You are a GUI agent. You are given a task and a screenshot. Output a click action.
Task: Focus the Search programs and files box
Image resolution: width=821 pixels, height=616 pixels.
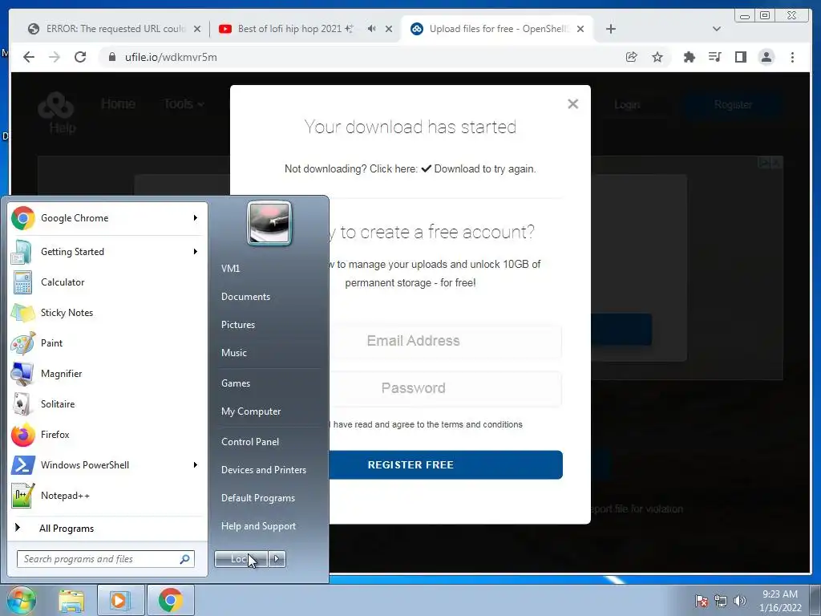[x=106, y=559]
